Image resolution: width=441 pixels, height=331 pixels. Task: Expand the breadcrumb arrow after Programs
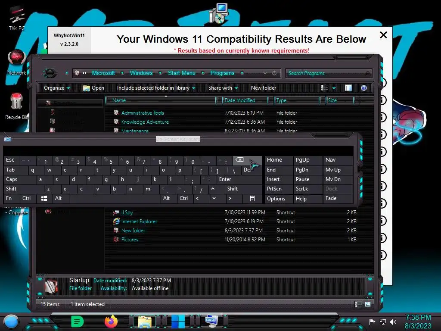click(242, 73)
